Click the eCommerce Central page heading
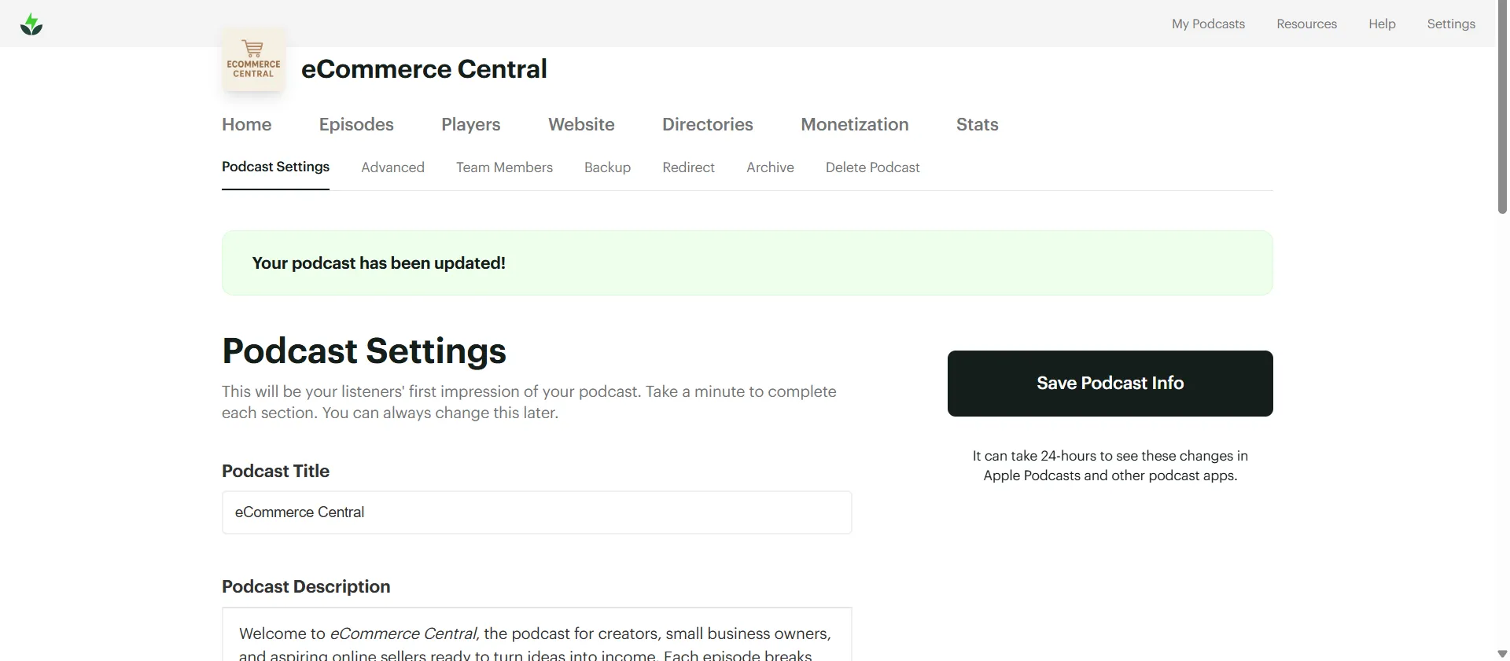The height and width of the screenshot is (661, 1510). (x=424, y=69)
